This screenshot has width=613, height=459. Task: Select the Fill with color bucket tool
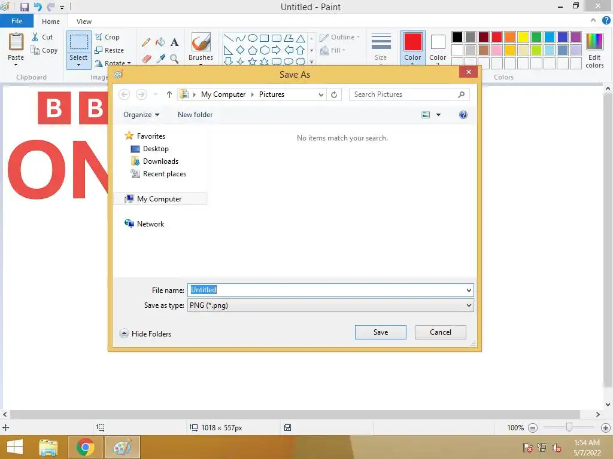160,42
